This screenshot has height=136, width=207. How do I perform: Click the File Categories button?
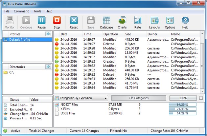[x=139, y=98]
